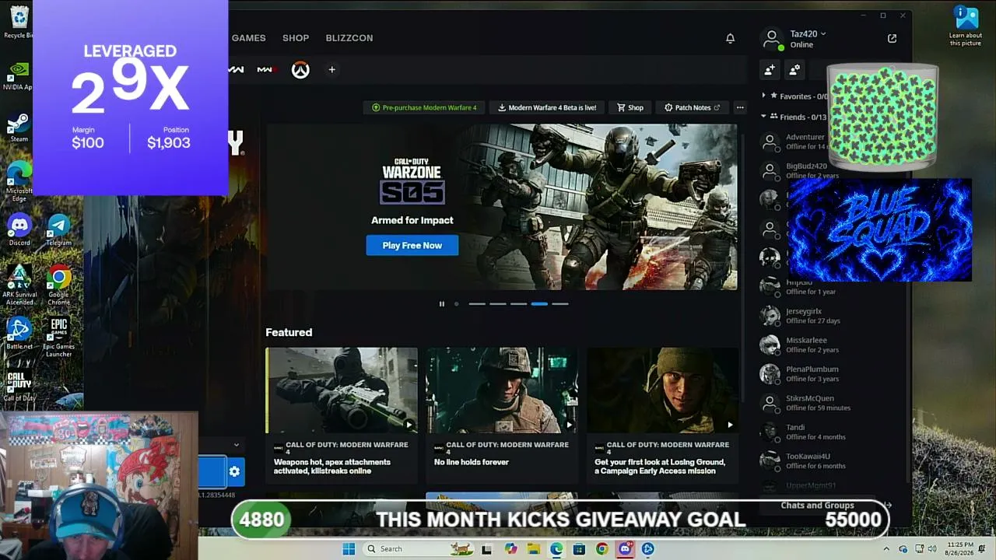Select the Overwatch game icon
The height and width of the screenshot is (560, 996).
coord(300,70)
